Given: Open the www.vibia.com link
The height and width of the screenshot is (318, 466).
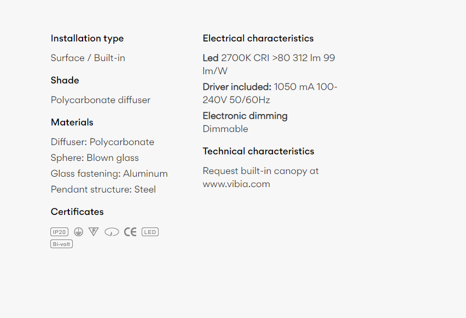Looking at the screenshot, I should point(236,184).
